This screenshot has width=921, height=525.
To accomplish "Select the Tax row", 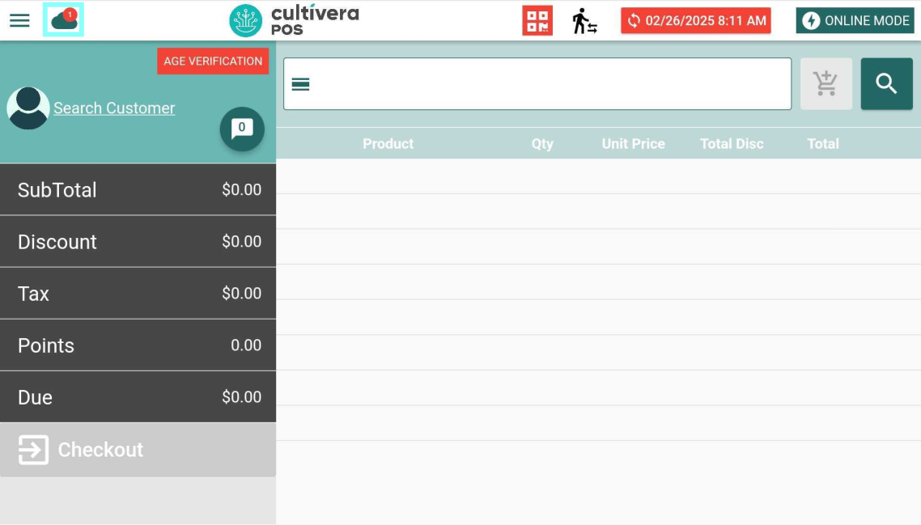I will (138, 293).
